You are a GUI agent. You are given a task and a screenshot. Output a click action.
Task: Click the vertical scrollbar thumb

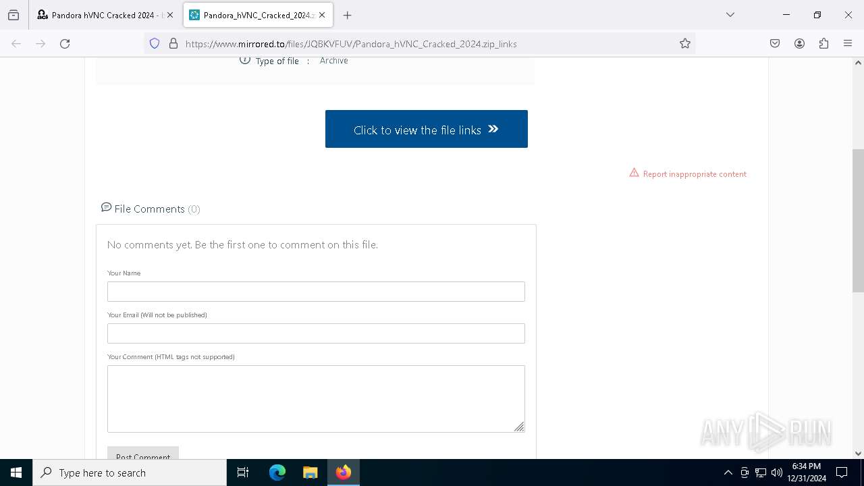click(858, 221)
